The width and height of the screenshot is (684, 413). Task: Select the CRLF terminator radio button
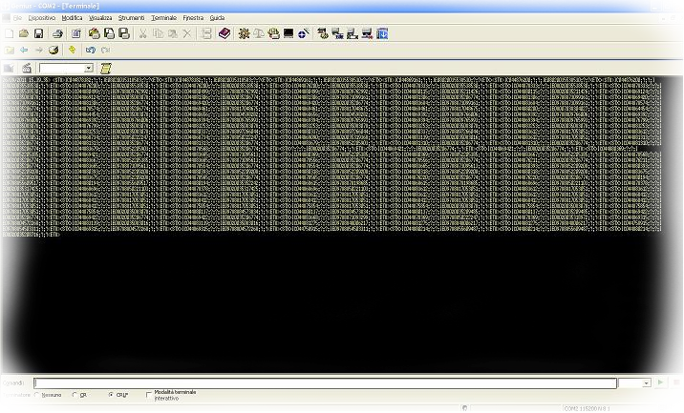click(x=111, y=395)
